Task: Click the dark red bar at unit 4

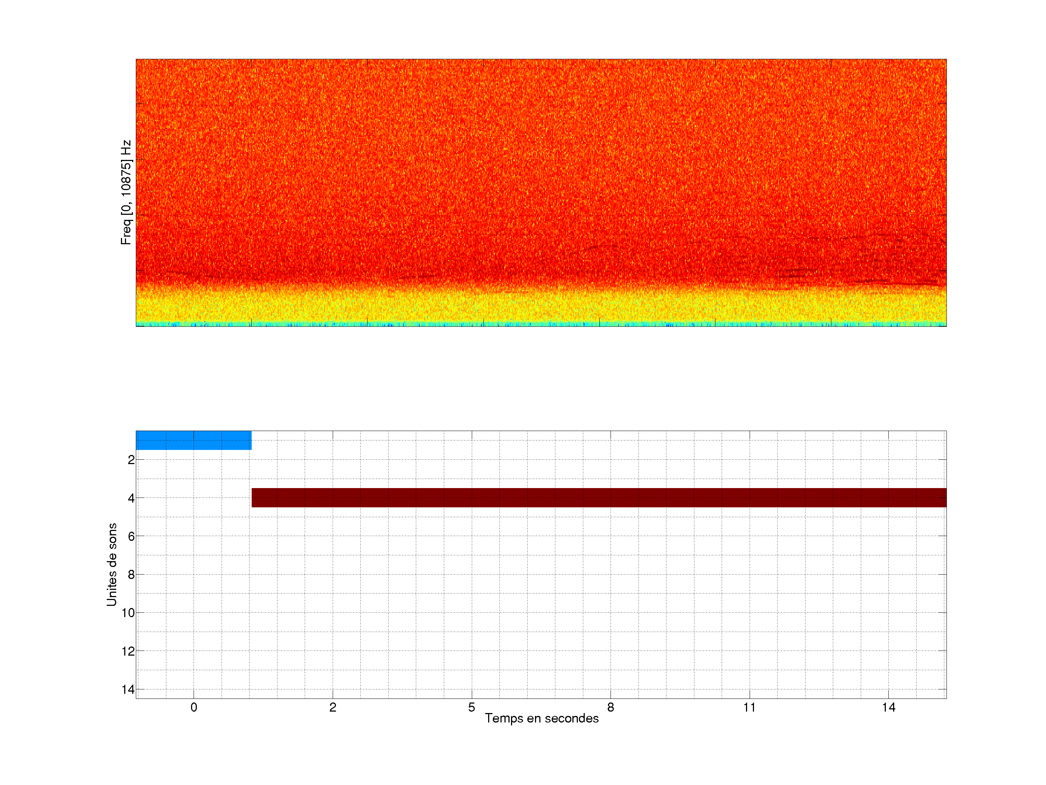Action: [x=599, y=497]
